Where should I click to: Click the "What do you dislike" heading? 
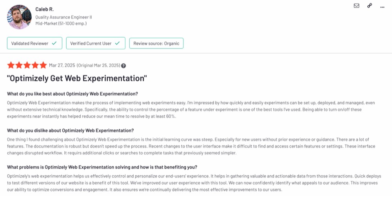pos(70,131)
